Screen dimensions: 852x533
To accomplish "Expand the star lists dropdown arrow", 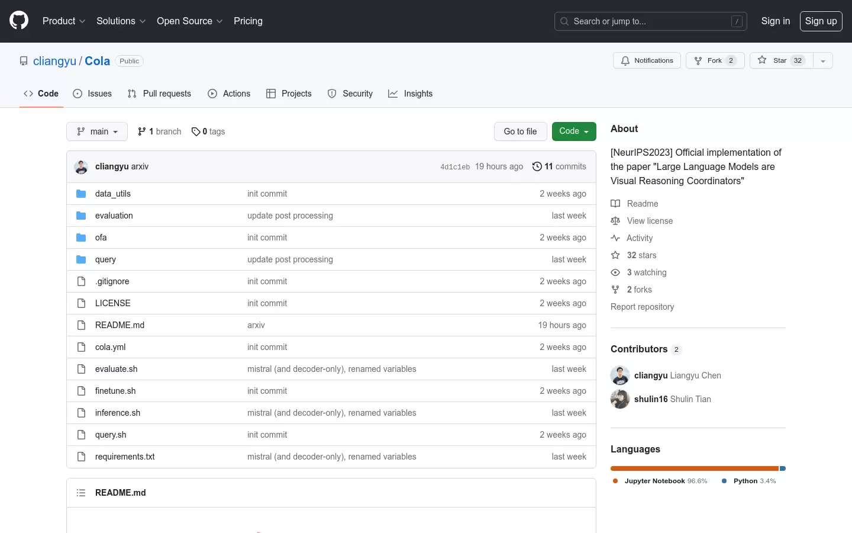I will [823, 60].
